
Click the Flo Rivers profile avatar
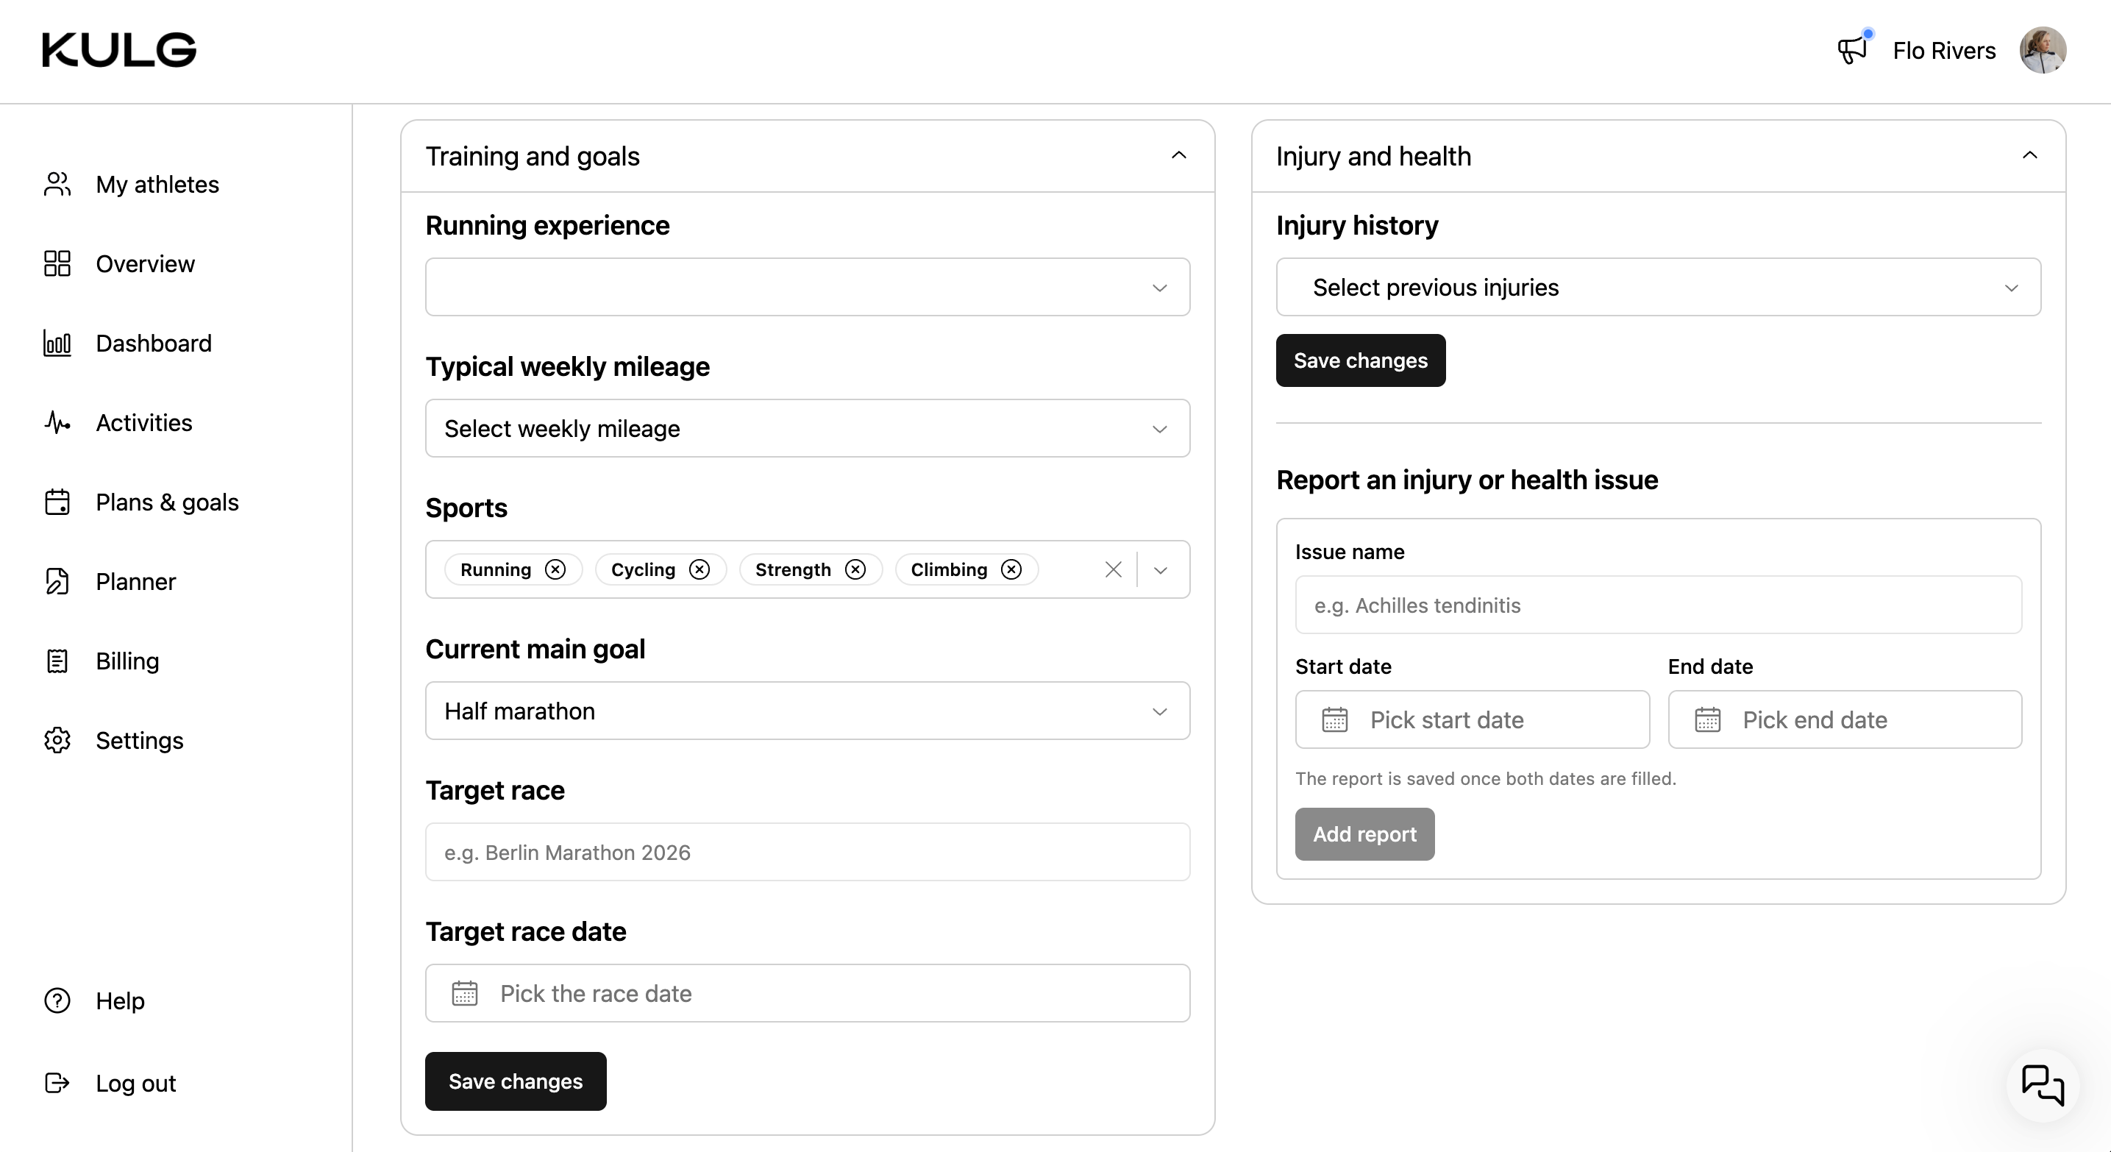(x=2042, y=50)
